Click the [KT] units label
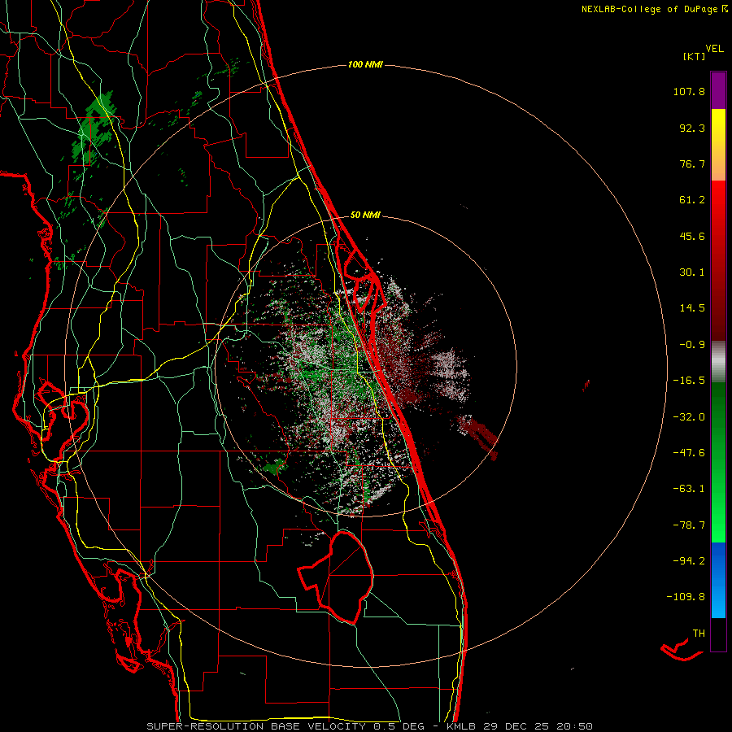 (695, 56)
